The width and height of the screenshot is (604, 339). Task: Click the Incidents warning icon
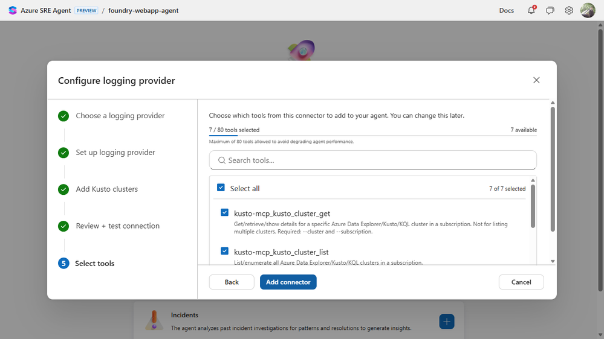[154, 320]
